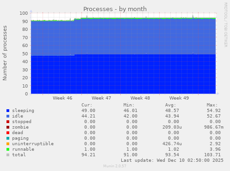230x171 pixels.
Task: Select the 'runnable' legend label
Action: [23, 149]
